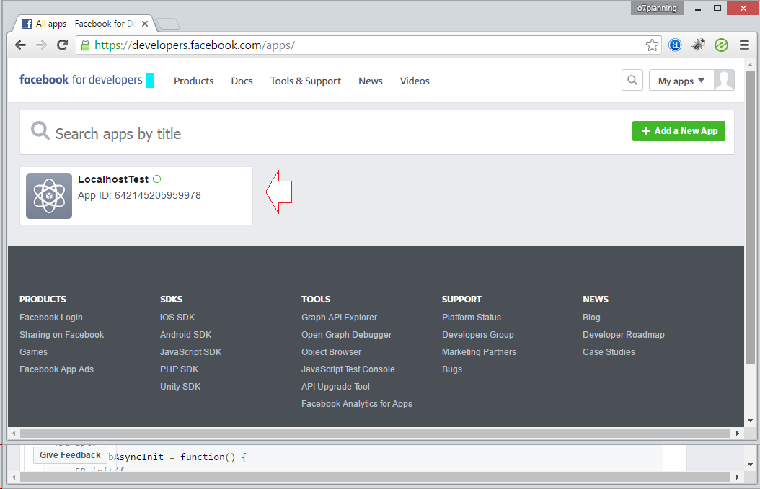
Task: Open the Chrome hamburger menu
Action: click(744, 45)
